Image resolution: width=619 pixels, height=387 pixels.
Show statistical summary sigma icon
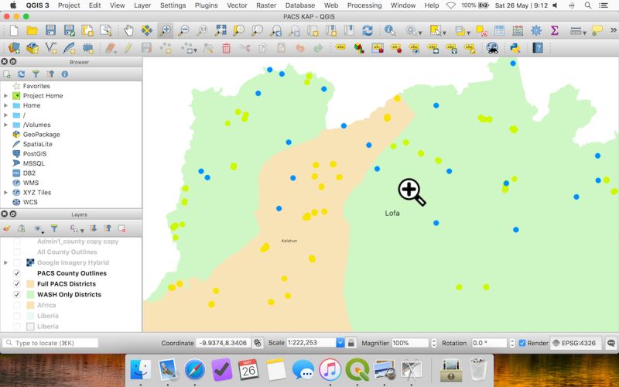pyautogui.click(x=554, y=30)
